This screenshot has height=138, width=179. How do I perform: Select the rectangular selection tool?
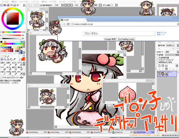(2, 56)
